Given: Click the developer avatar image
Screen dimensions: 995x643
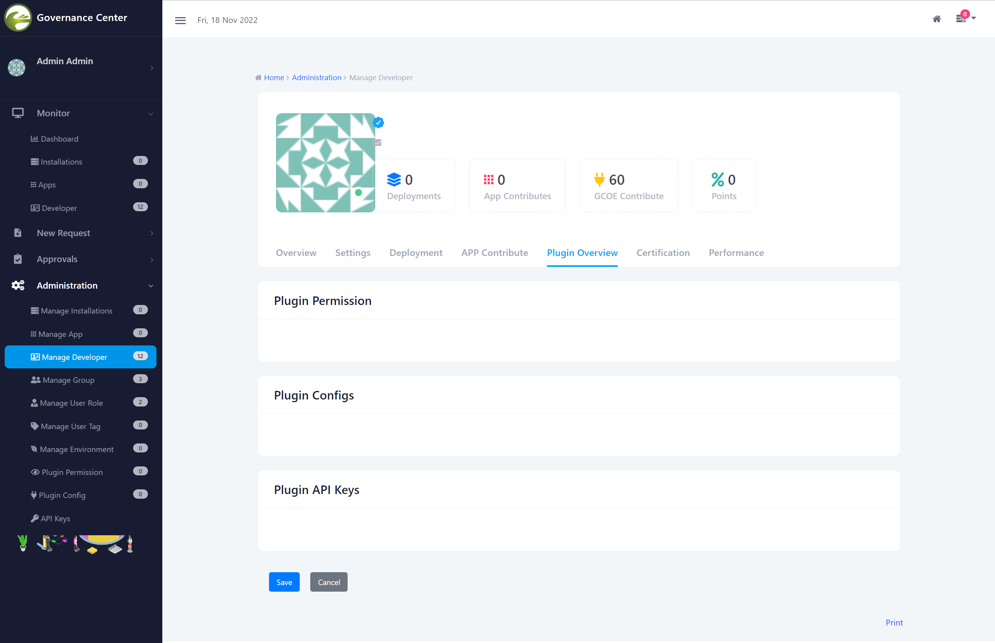Looking at the screenshot, I should click(325, 163).
